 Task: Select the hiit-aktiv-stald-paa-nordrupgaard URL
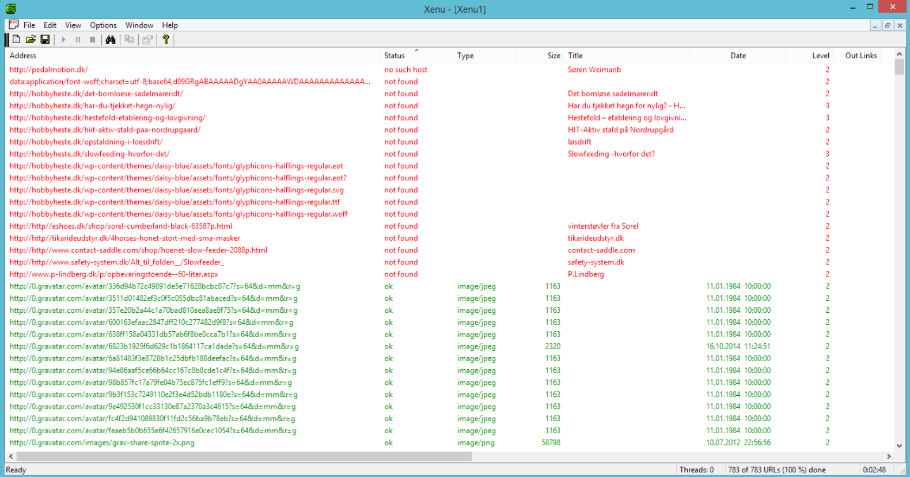point(105,130)
